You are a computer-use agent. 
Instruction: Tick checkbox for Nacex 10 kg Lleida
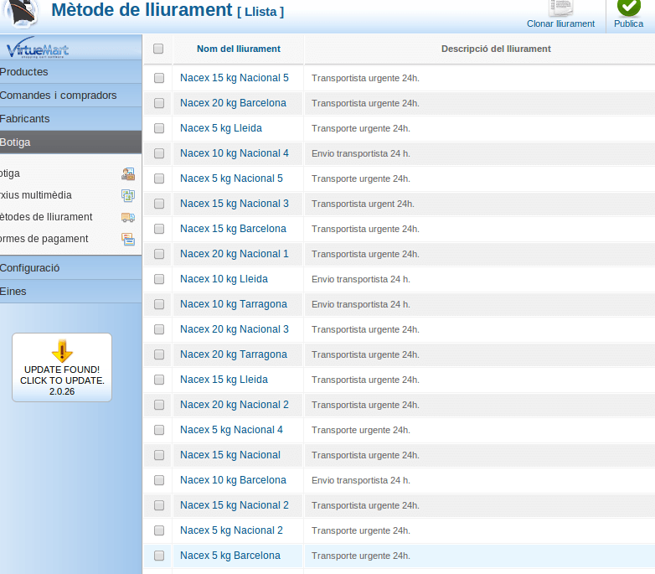(x=159, y=279)
